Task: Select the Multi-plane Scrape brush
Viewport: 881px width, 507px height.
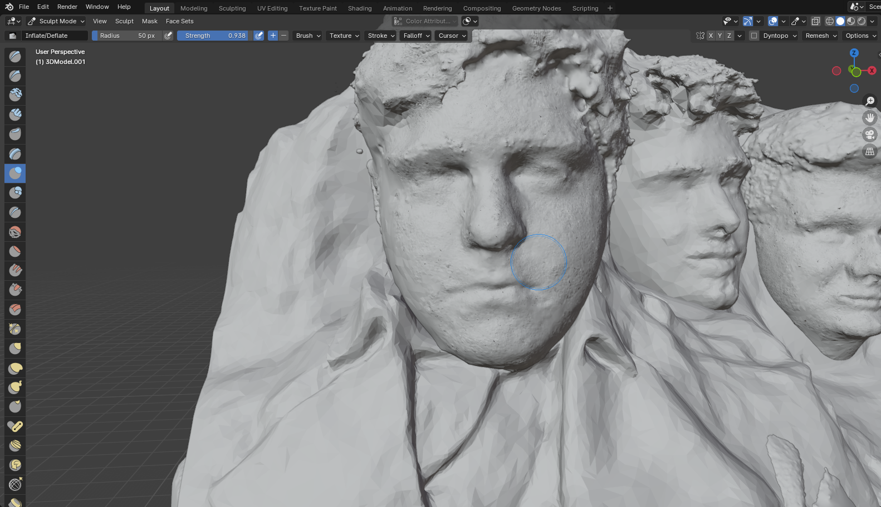Action: [x=15, y=310]
